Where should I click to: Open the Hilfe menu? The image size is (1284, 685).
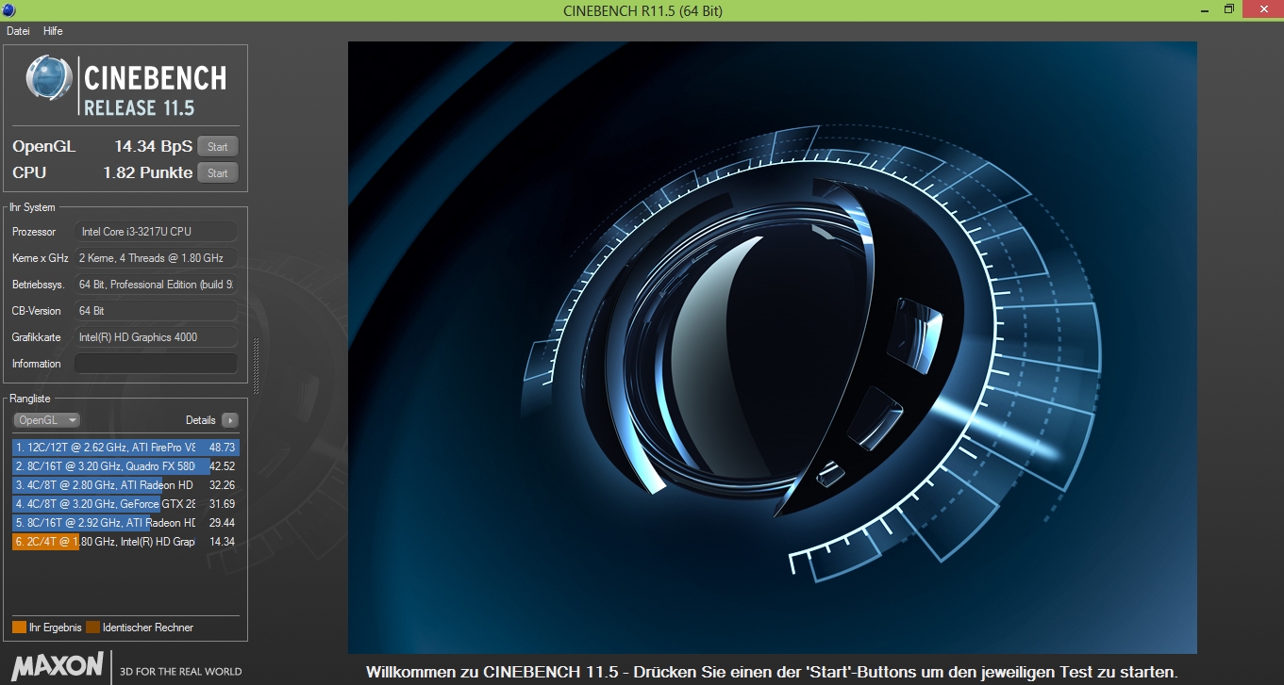tap(53, 31)
